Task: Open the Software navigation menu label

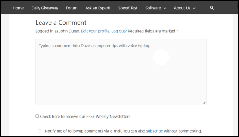Action: (x=153, y=8)
